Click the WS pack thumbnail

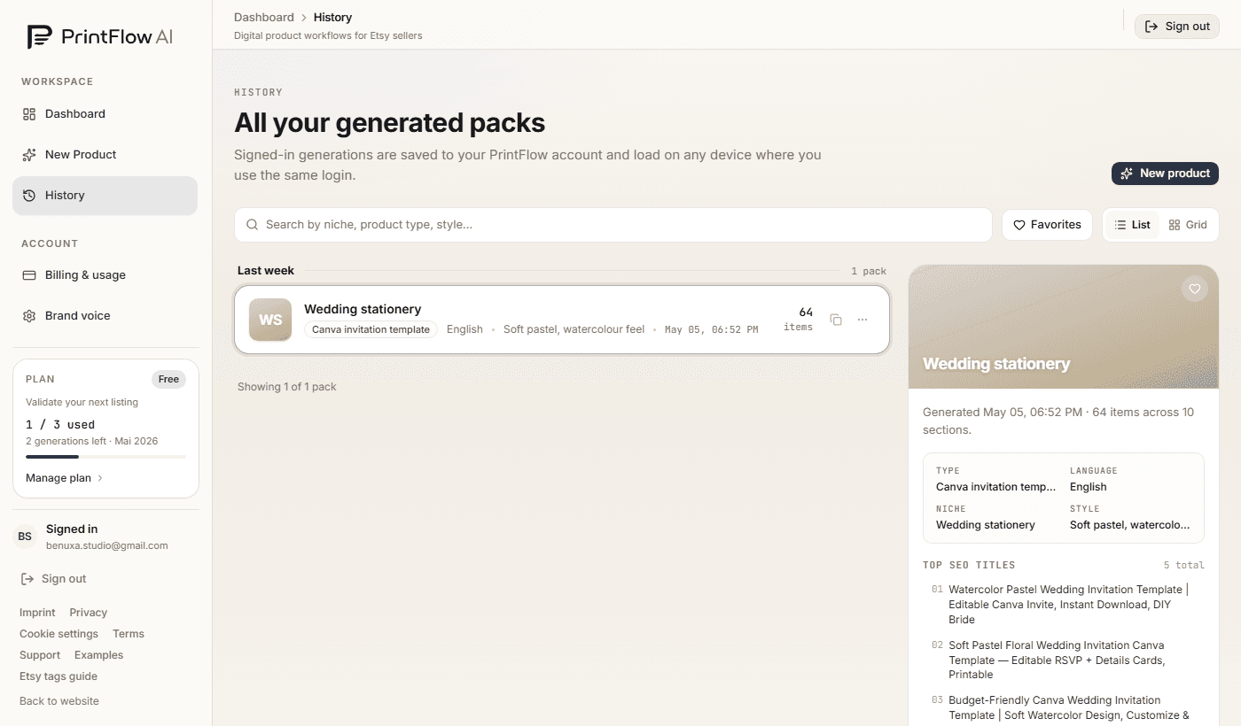point(270,320)
